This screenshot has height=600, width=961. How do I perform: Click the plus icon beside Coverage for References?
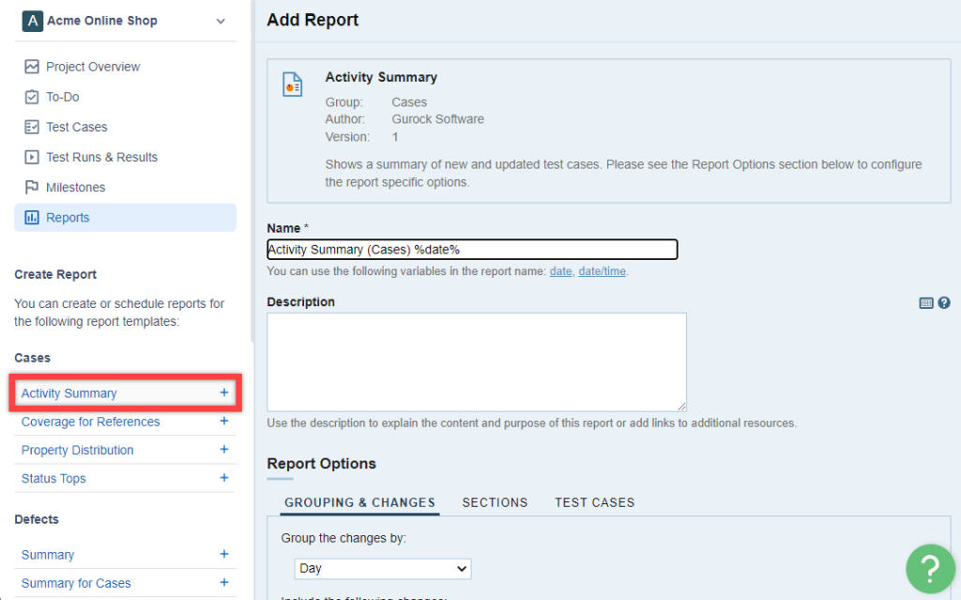[224, 422]
